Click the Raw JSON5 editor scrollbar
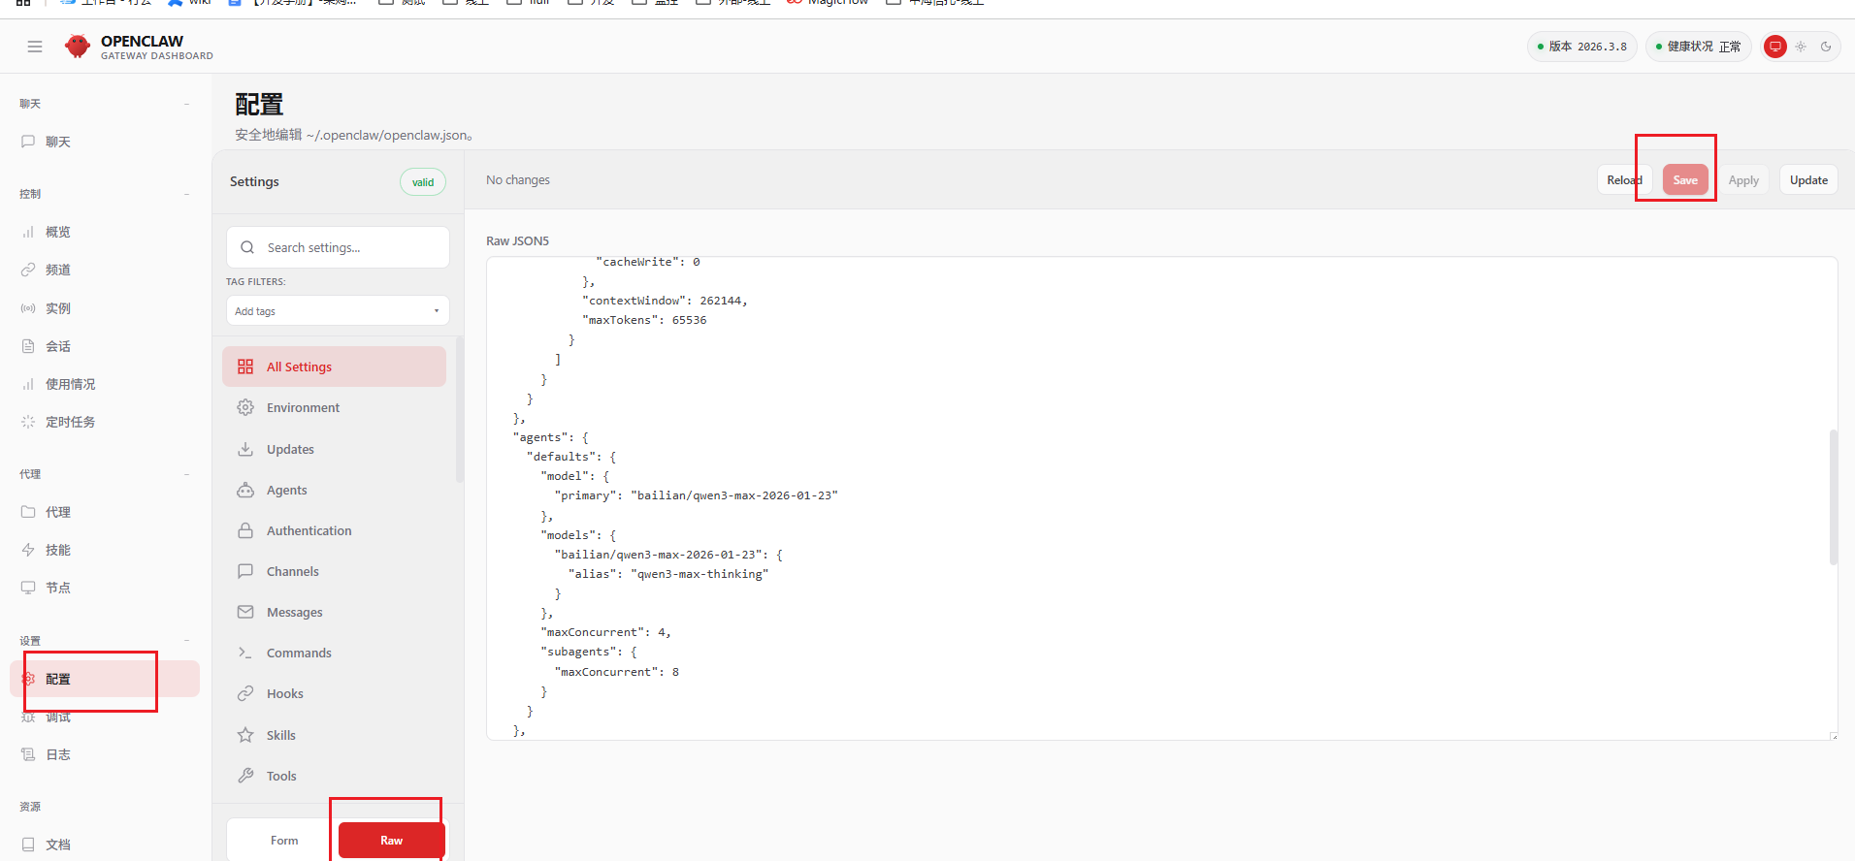The height and width of the screenshot is (861, 1855). click(x=1834, y=496)
